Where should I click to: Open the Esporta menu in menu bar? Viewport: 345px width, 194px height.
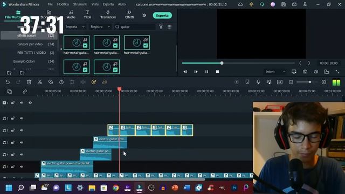[x=108, y=4]
